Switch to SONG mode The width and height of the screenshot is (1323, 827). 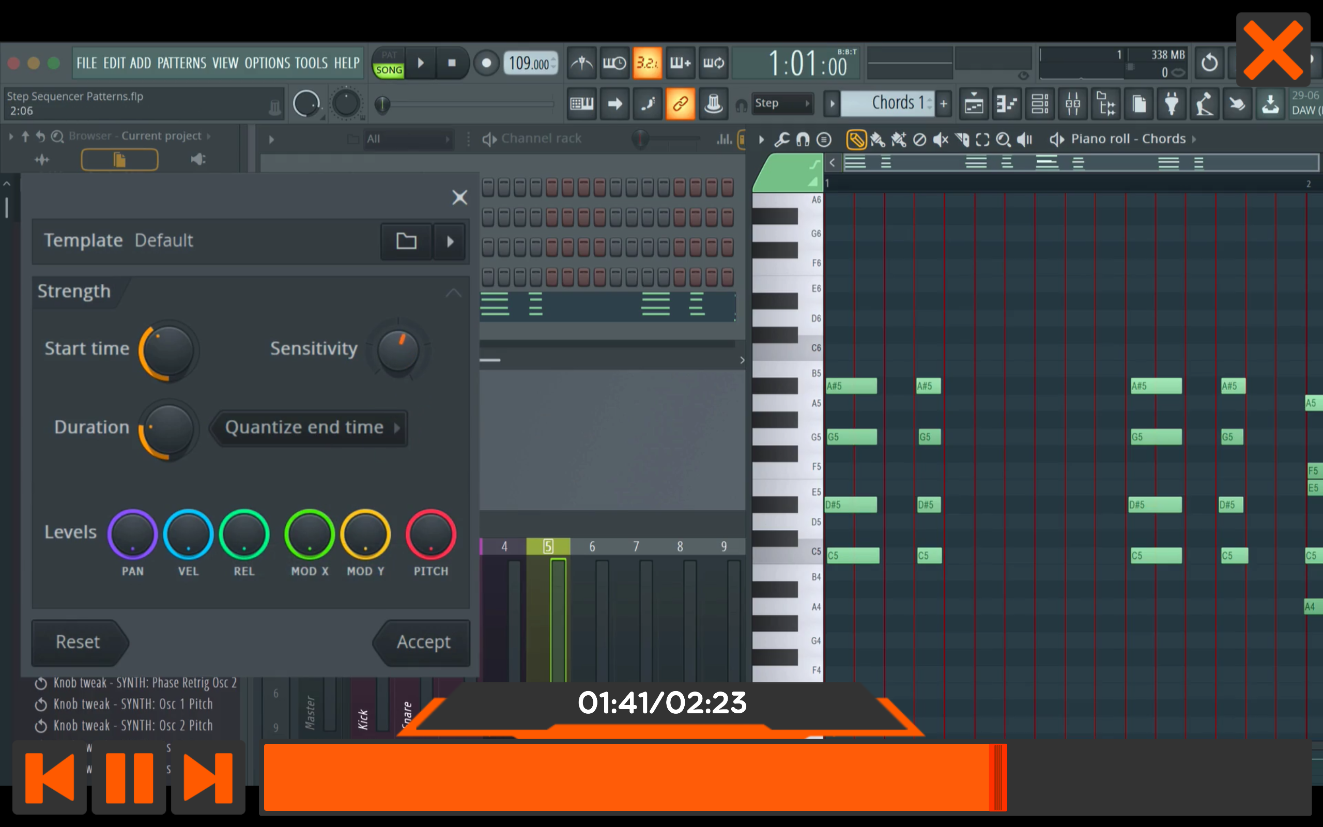[389, 70]
